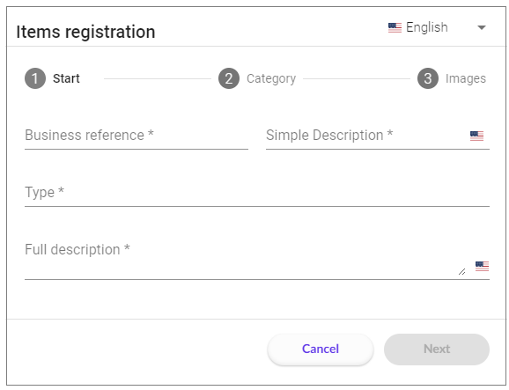
Task: Focus the Simple Description input
Action: tap(365, 136)
